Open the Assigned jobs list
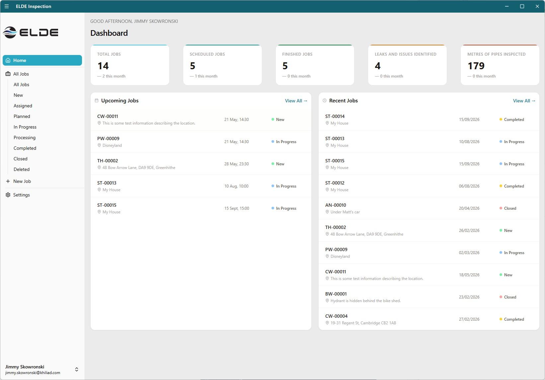The width and height of the screenshot is (545, 380). [23, 106]
